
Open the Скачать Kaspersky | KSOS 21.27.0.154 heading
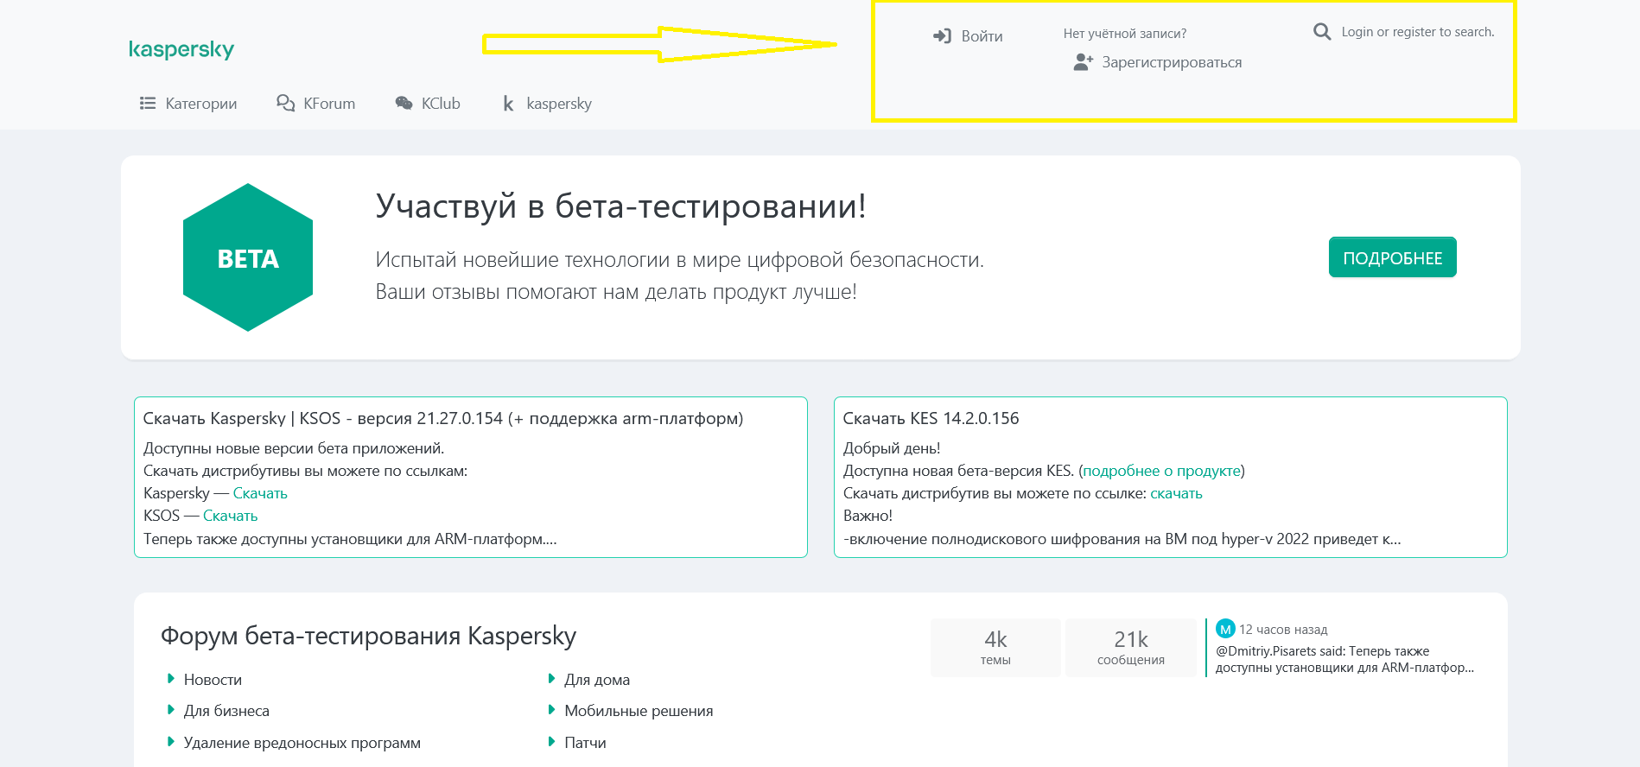click(443, 418)
